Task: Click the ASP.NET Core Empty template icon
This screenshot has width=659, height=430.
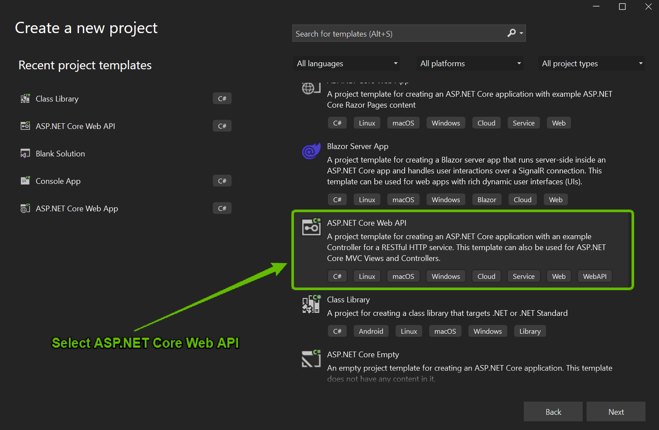Action: pos(311,358)
